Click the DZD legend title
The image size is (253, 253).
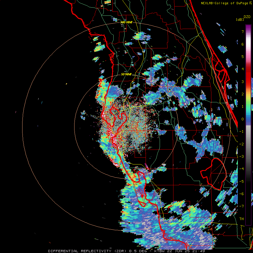point(247,17)
